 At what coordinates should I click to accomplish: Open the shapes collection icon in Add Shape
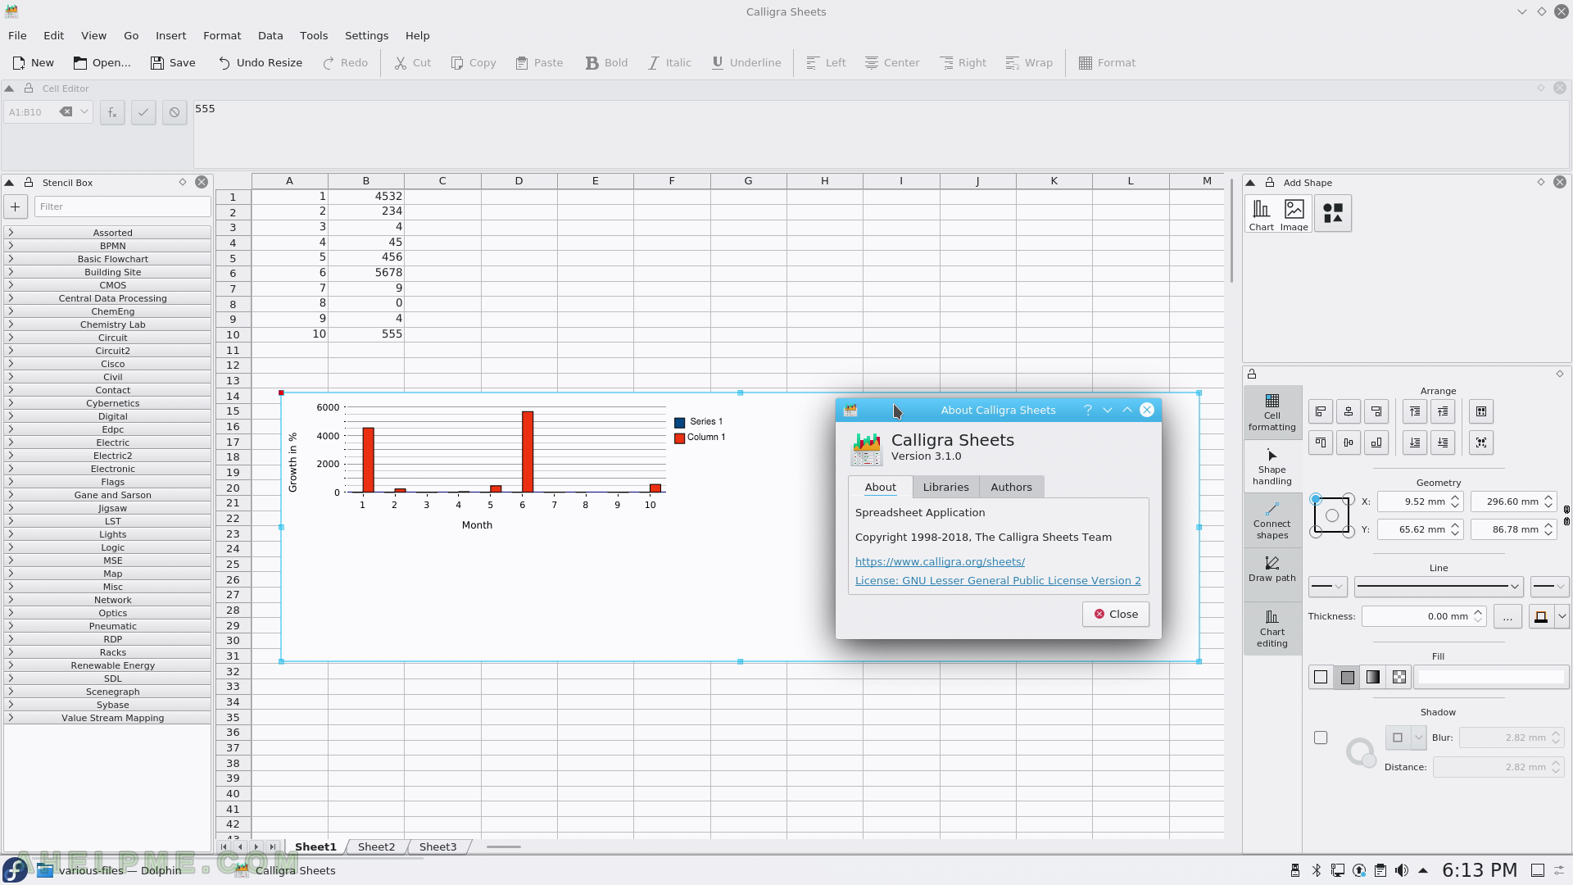pyautogui.click(x=1333, y=213)
